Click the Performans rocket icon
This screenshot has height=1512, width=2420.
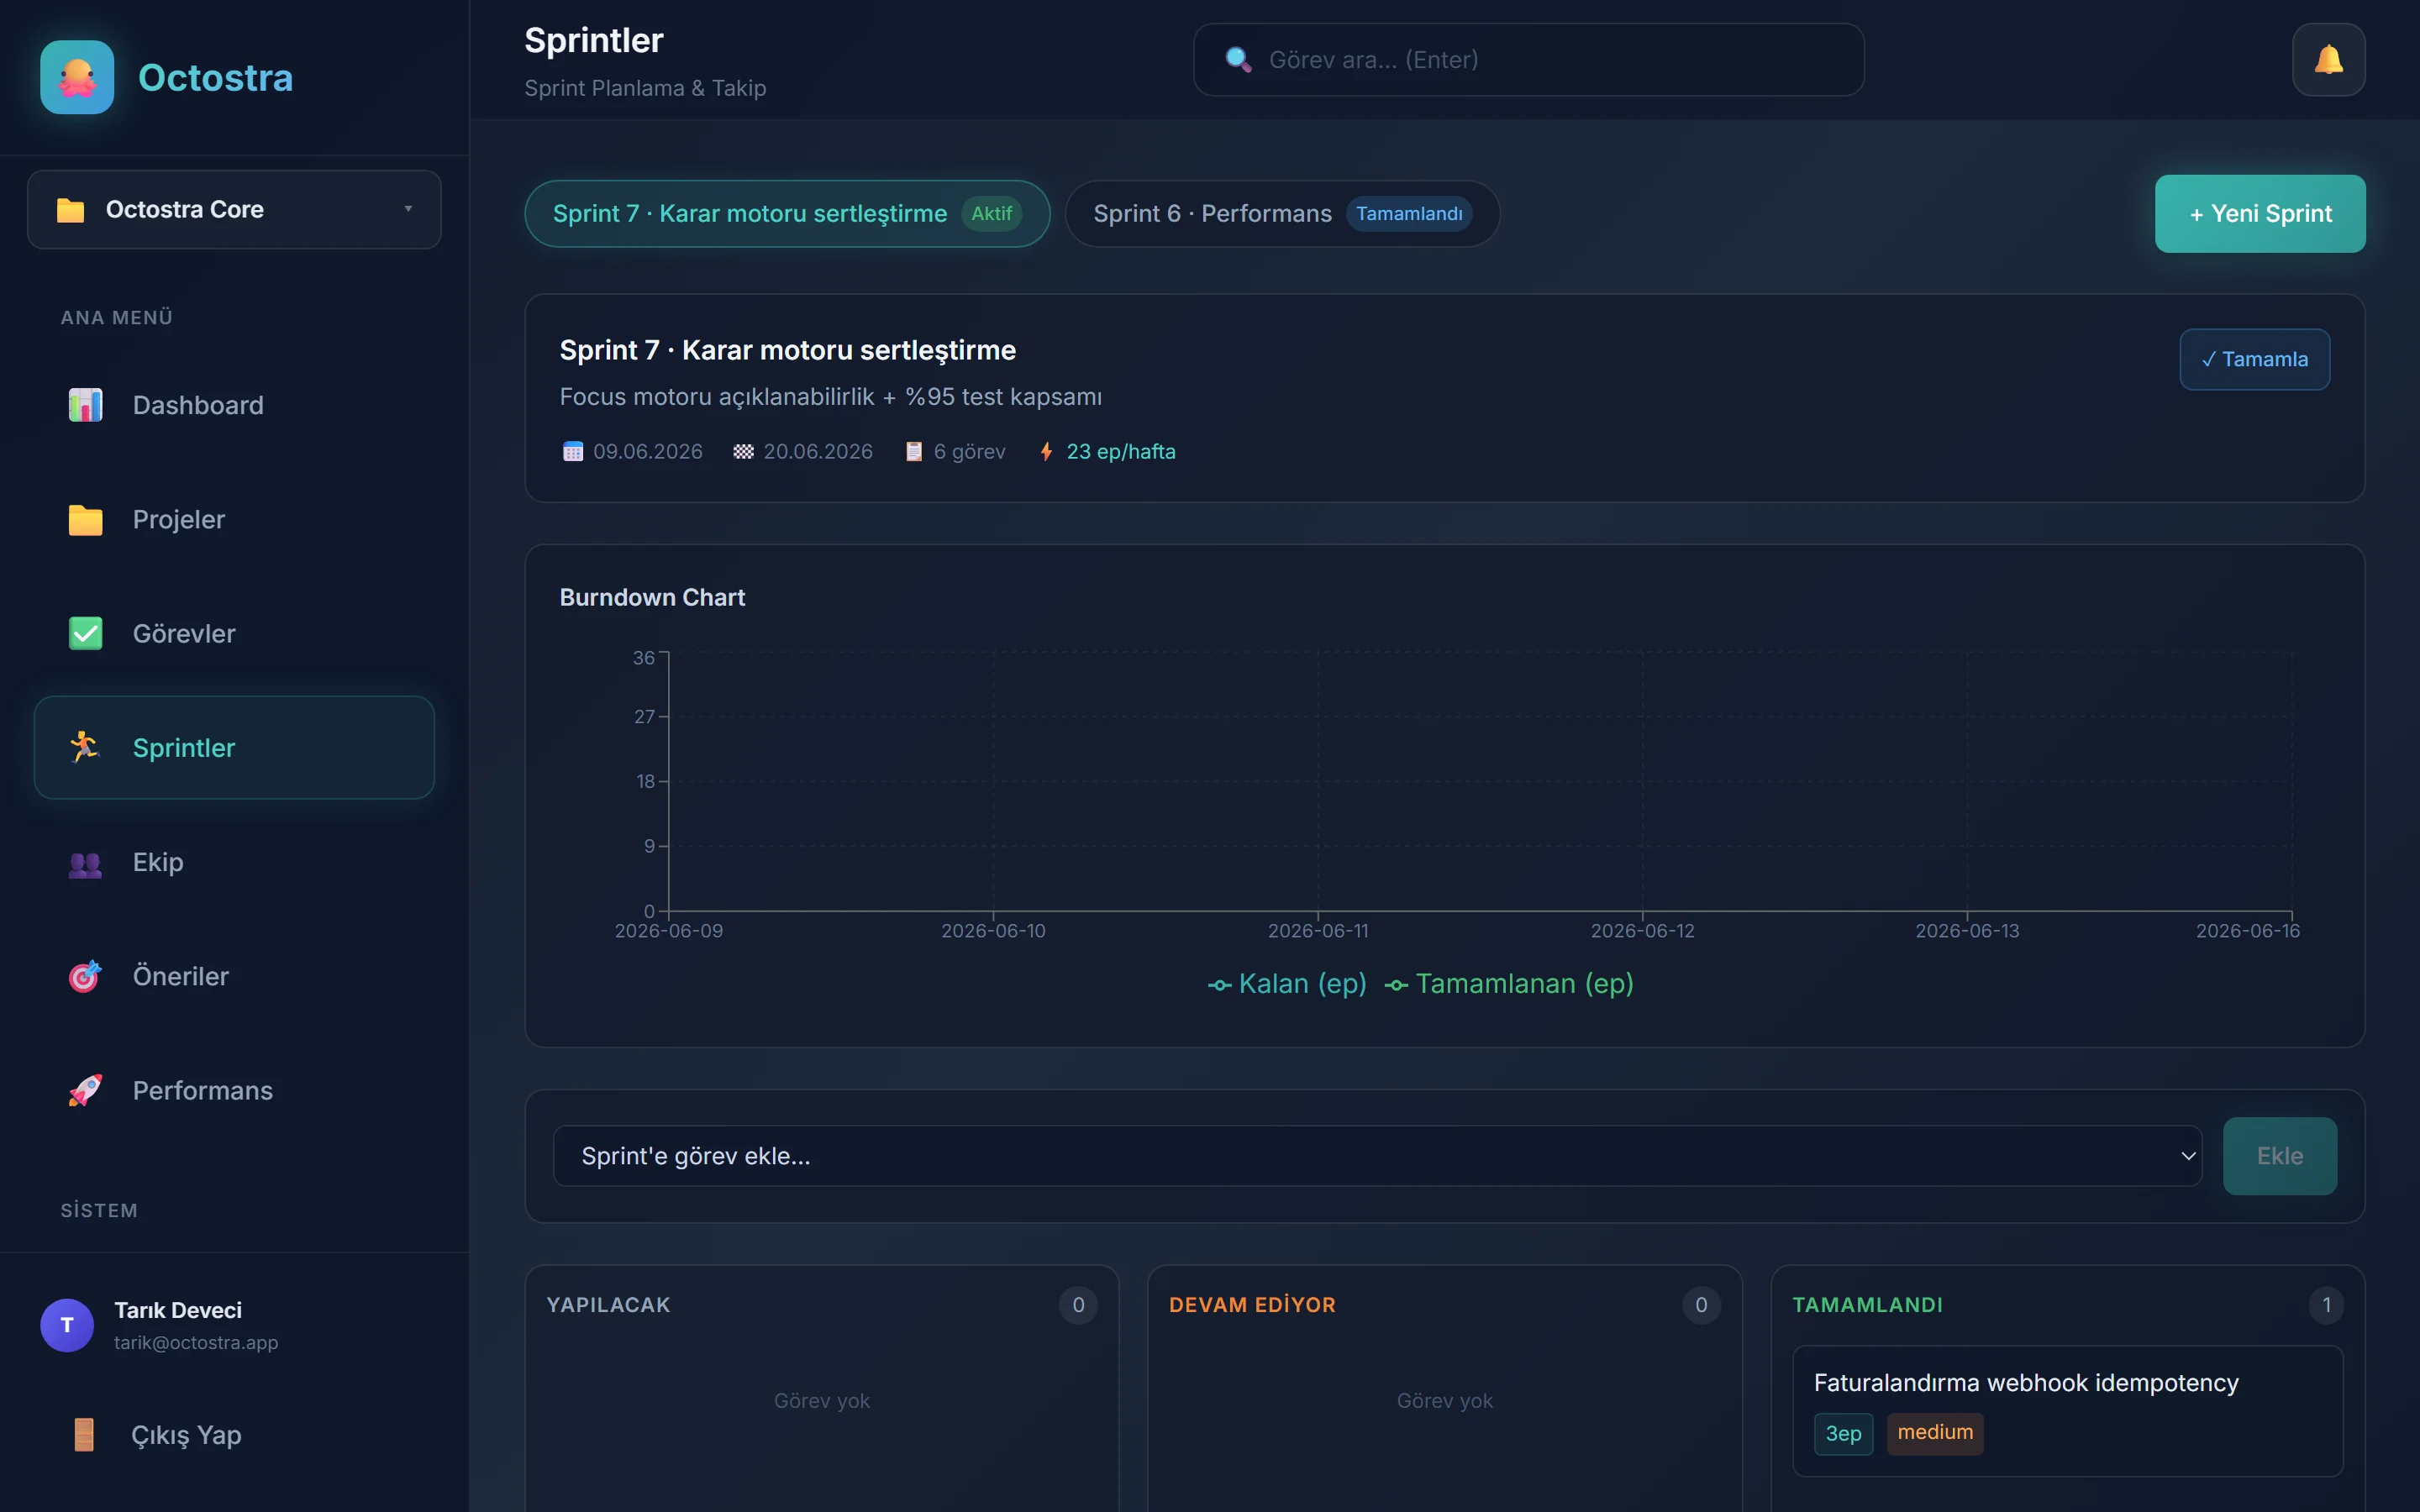pyautogui.click(x=85, y=1090)
